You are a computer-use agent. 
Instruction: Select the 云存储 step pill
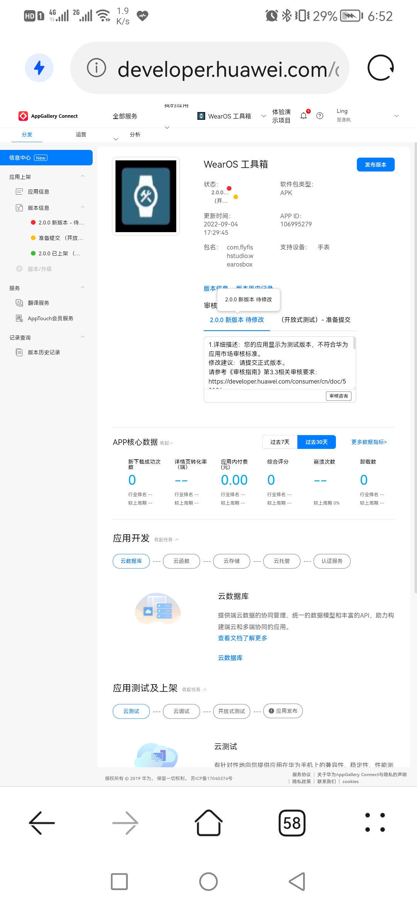tap(232, 561)
